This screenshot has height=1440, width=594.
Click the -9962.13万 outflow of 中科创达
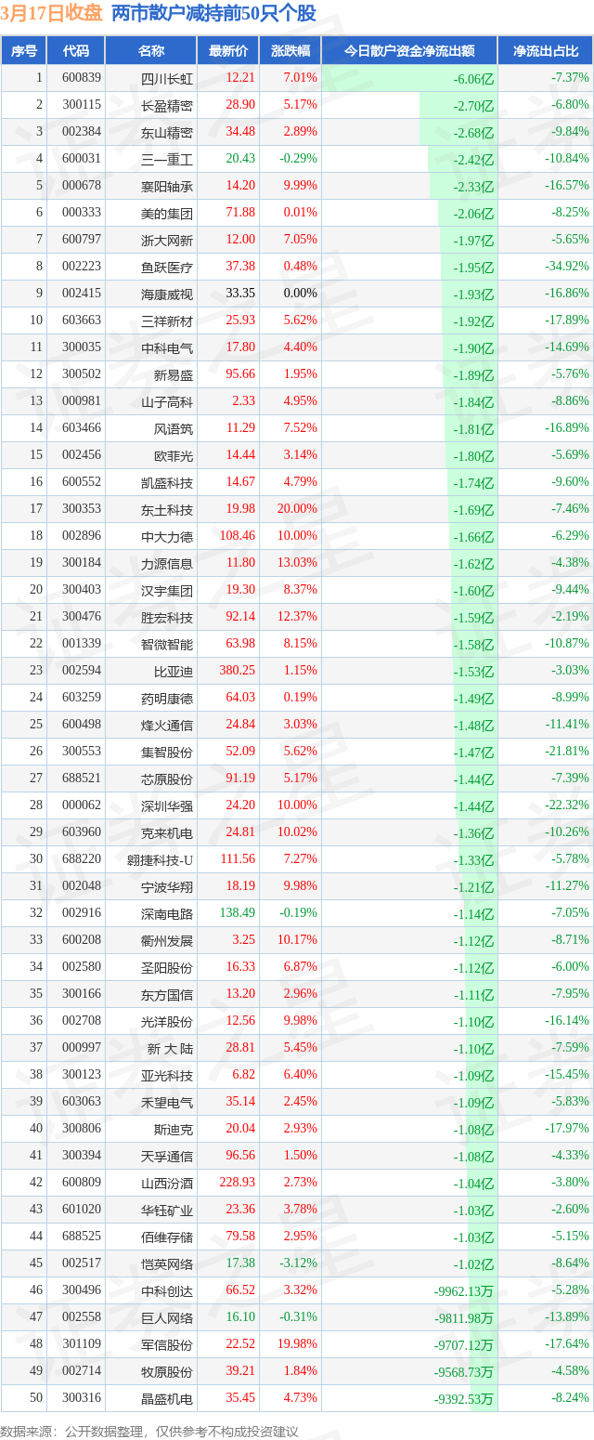click(464, 1290)
